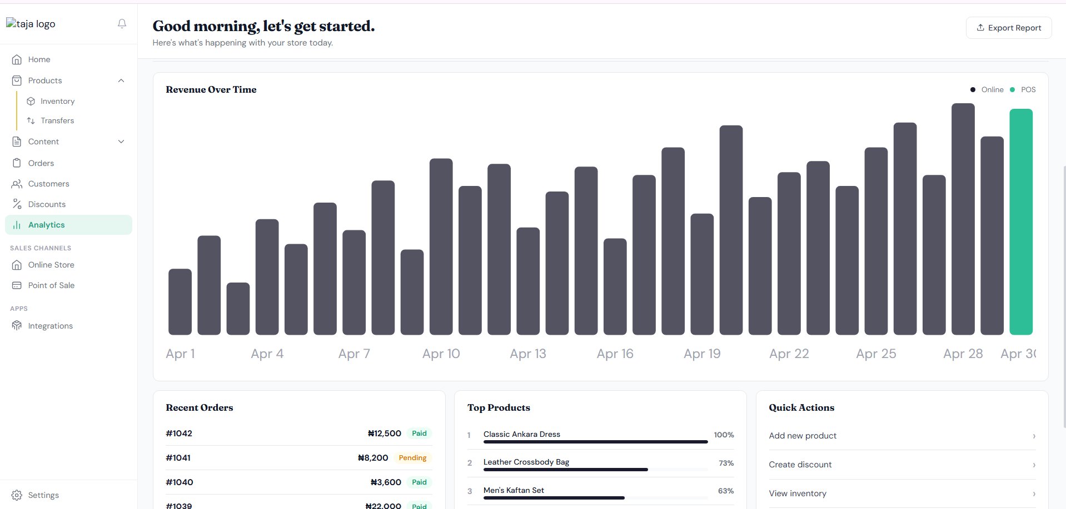The width and height of the screenshot is (1066, 509).
Task: Click the 100% value for top product
Action: click(x=724, y=435)
